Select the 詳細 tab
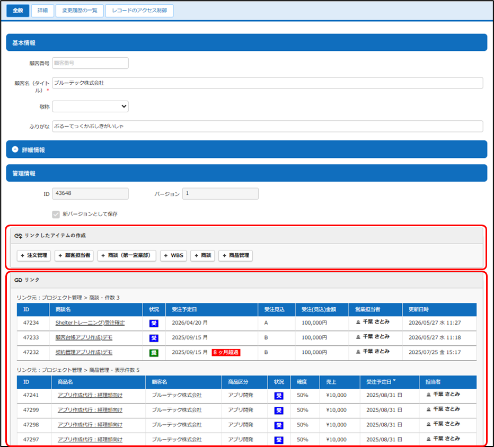The width and height of the screenshot is (494, 447). click(x=42, y=11)
